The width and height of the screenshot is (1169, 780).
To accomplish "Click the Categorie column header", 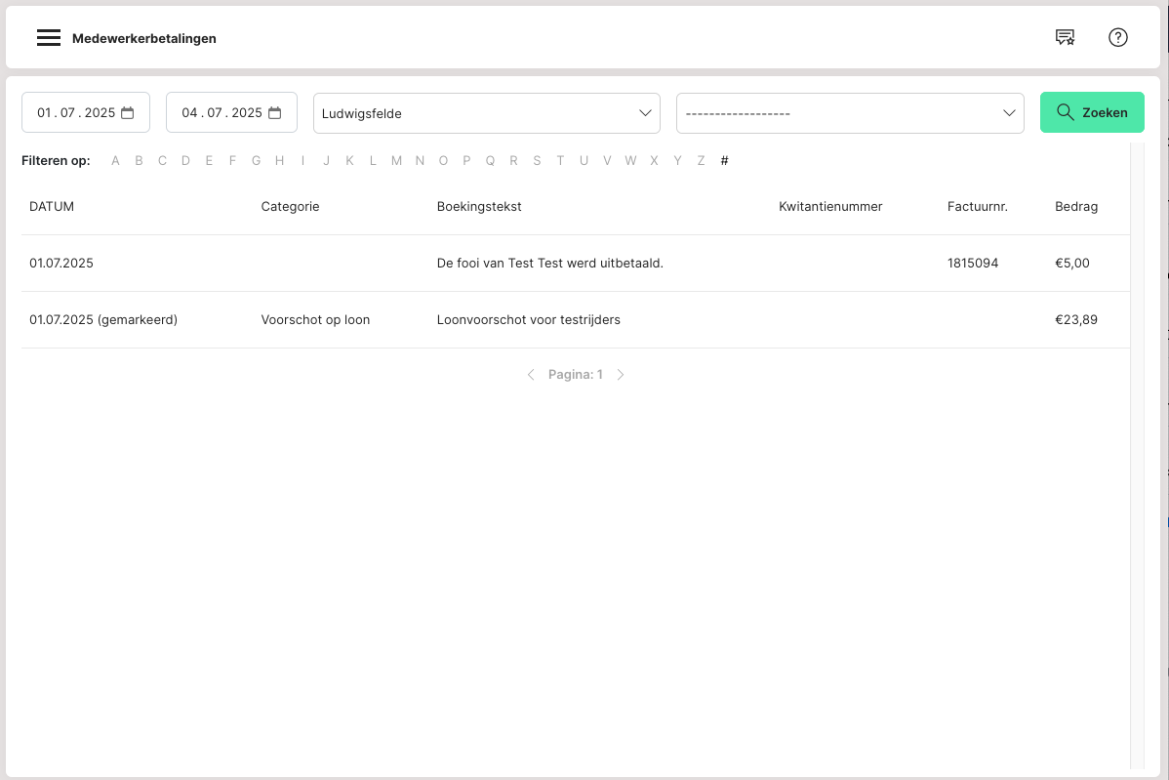I will tap(290, 207).
